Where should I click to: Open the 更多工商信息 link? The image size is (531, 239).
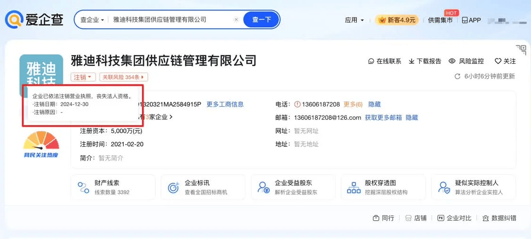coord(225,105)
